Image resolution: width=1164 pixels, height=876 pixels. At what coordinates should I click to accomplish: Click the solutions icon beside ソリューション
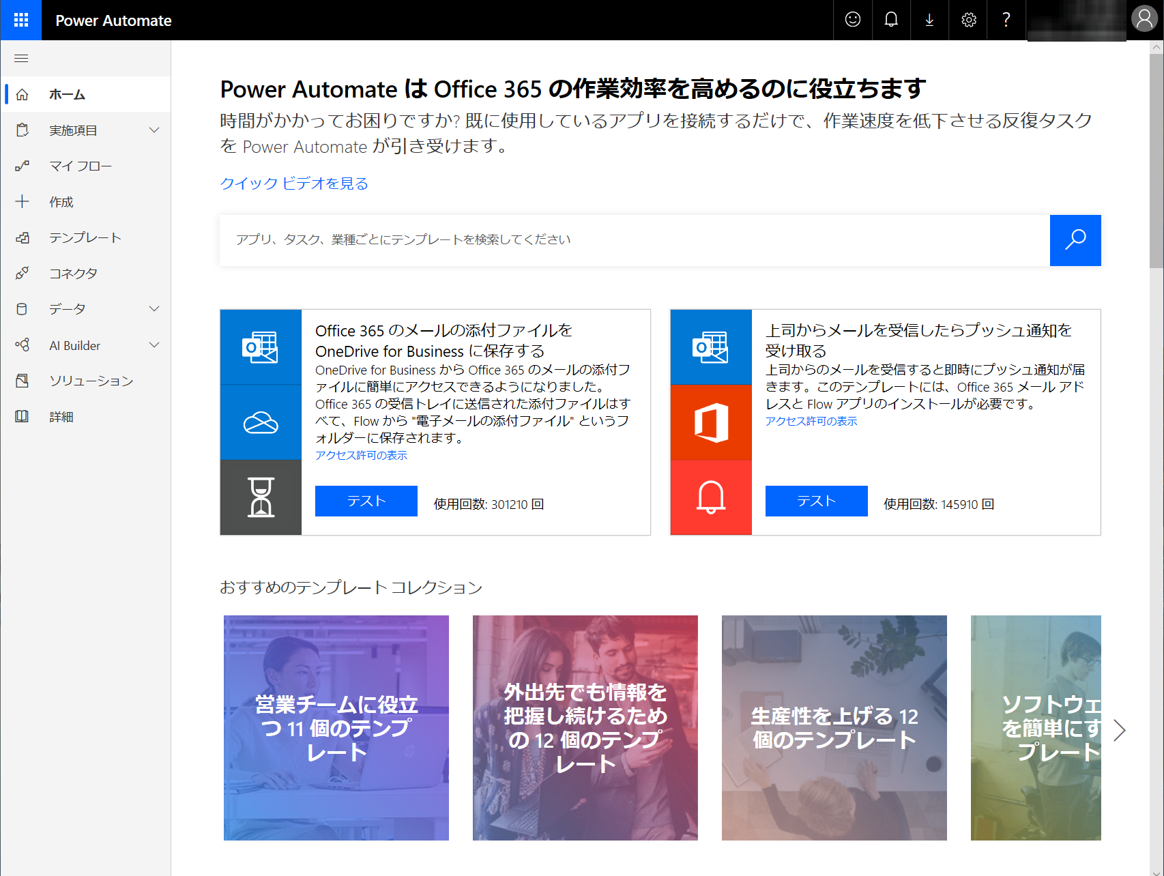point(22,381)
